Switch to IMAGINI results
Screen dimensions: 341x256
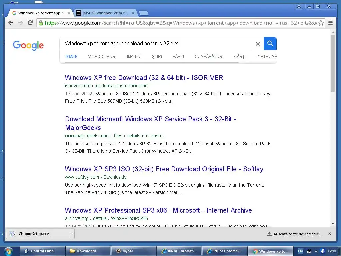[x=134, y=57]
